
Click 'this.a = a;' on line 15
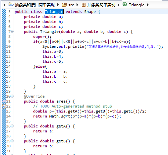[55, 71]
